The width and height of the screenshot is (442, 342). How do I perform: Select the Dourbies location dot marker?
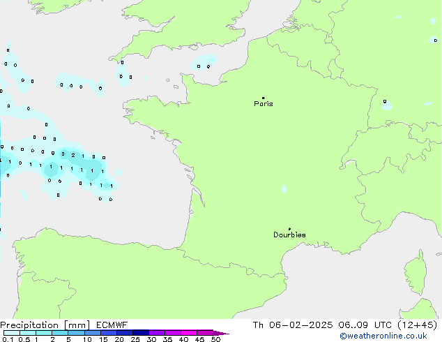coord(289,229)
